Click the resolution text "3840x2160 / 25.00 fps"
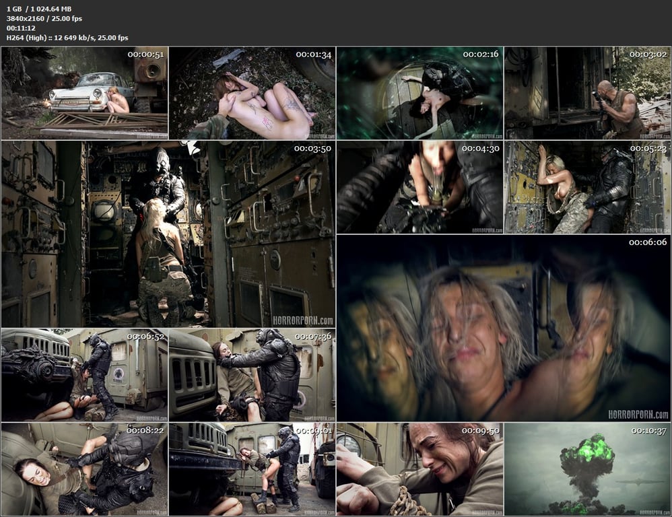 tap(44, 18)
